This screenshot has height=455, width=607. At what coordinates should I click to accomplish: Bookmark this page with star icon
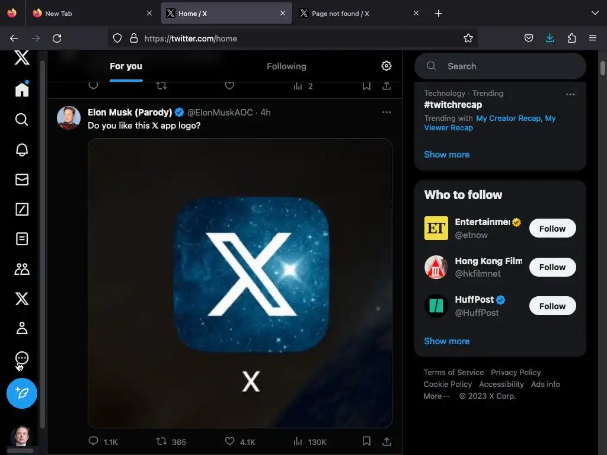[x=468, y=39]
